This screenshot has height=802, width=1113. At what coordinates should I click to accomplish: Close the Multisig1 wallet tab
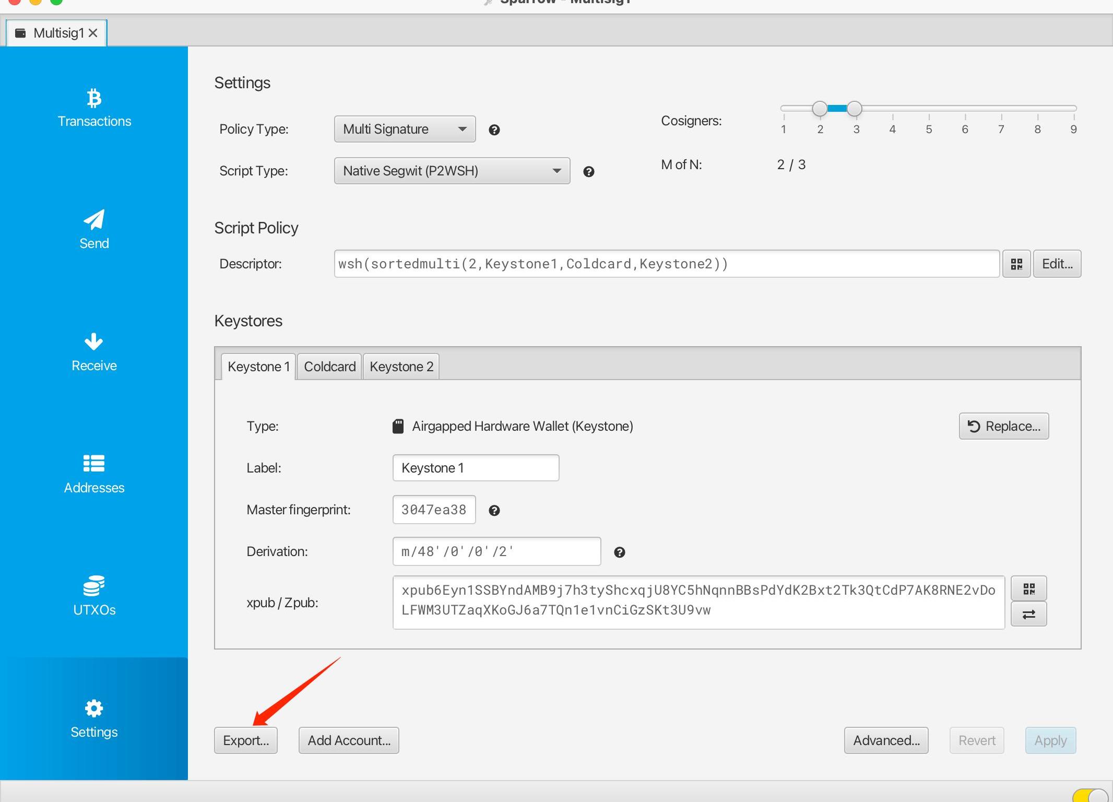coord(93,33)
